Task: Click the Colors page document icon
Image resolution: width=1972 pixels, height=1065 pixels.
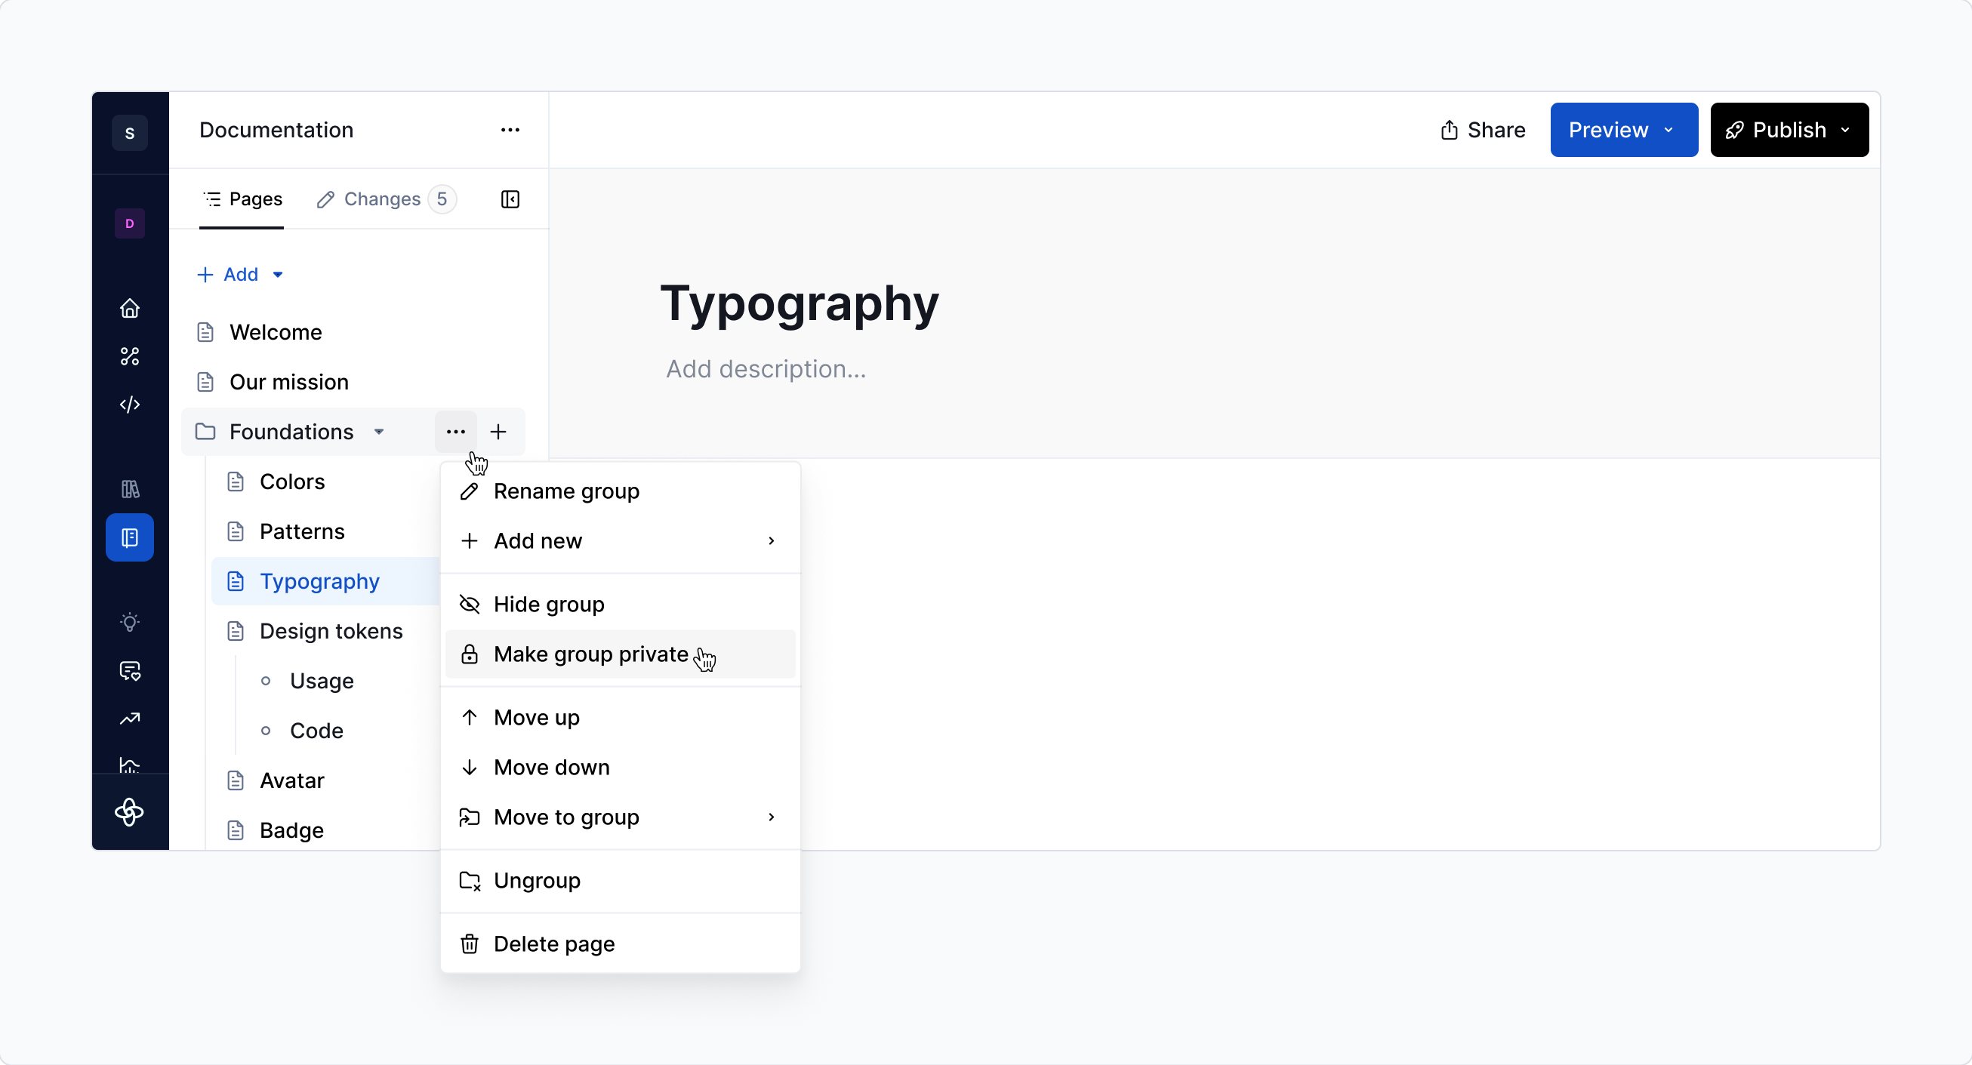Action: click(236, 482)
